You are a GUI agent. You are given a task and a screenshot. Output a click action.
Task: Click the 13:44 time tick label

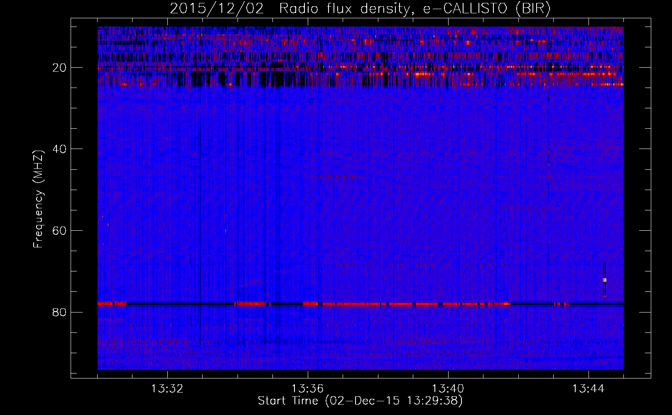pos(589,389)
